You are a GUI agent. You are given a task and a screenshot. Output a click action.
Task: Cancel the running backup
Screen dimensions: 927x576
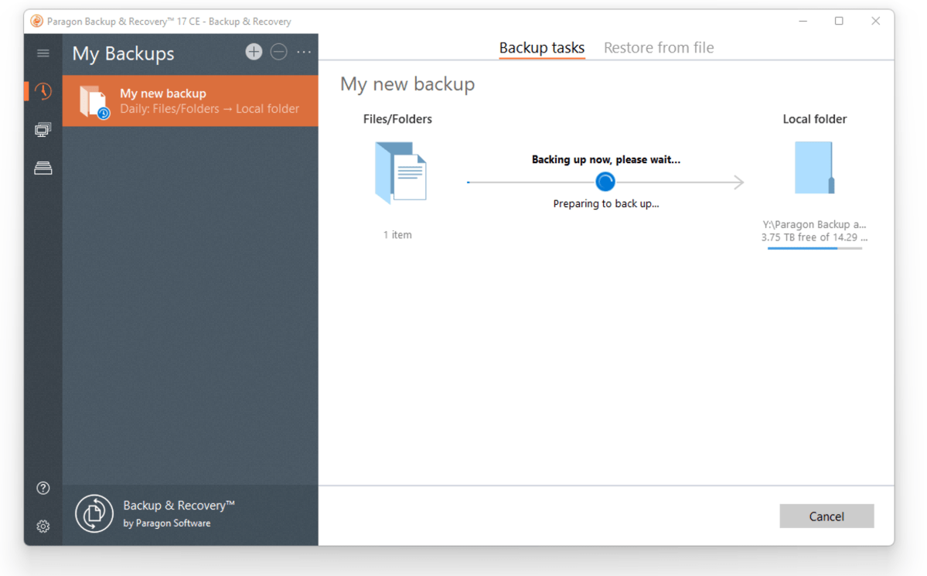pos(826,516)
